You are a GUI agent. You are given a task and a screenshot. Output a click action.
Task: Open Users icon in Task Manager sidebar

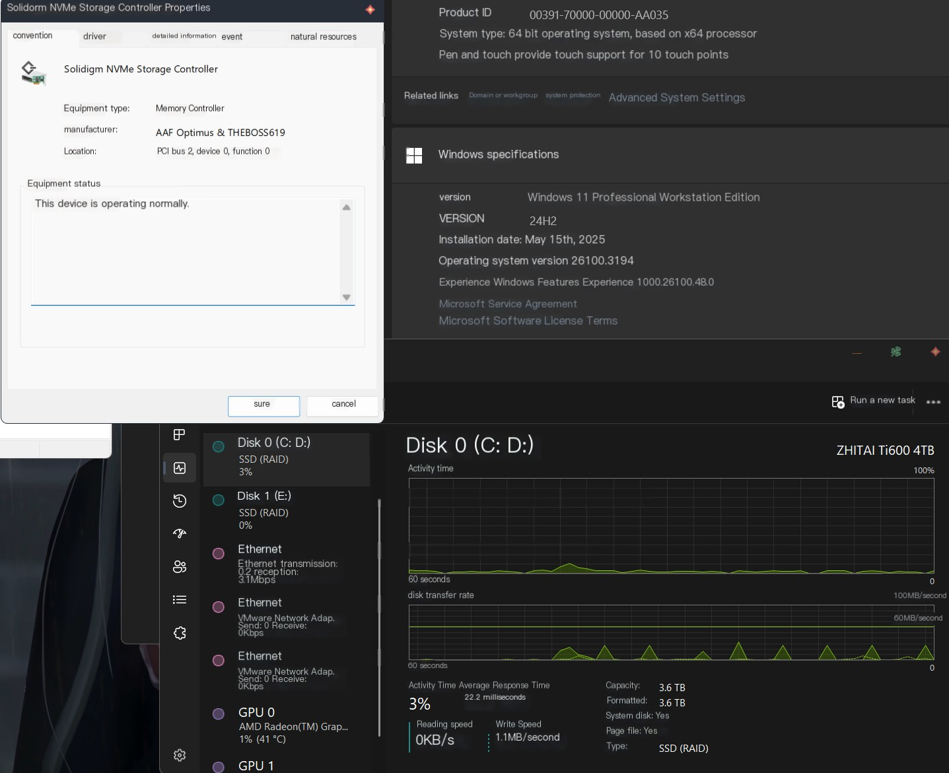point(180,566)
